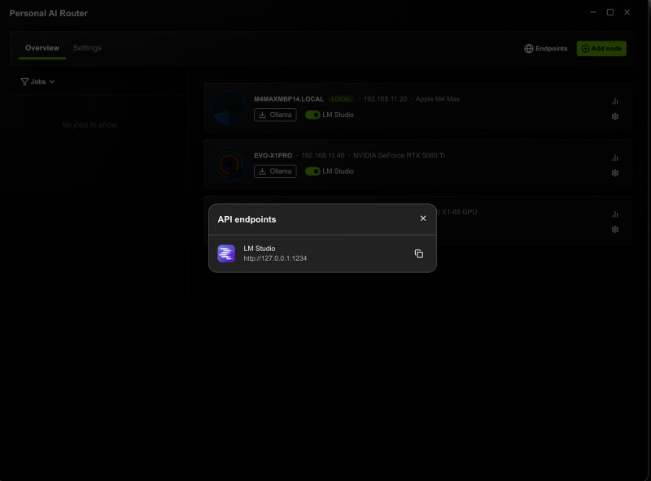Switch to the Settings tab
Image resolution: width=651 pixels, height=481 pixels.
pyautogui.click(x=87, y=48)
